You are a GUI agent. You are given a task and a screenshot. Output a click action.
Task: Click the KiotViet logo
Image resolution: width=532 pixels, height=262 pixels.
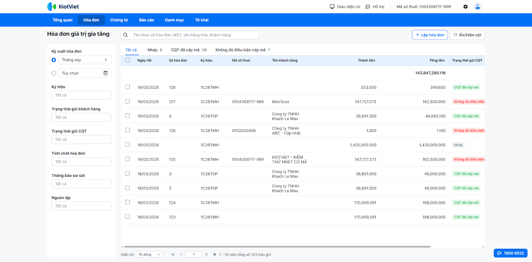coord(63,7)
